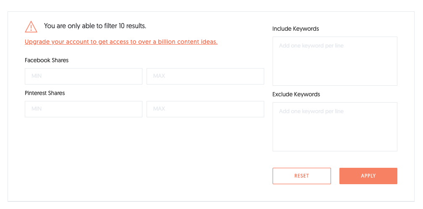Click the Facebook Shares MAX field
Viewport: 423px width, 209px height.
click(x=205, y=76)
